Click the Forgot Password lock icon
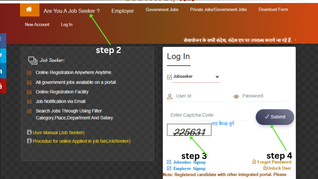The height and width of the screenshot is (179, 318). tap(254, 162)
